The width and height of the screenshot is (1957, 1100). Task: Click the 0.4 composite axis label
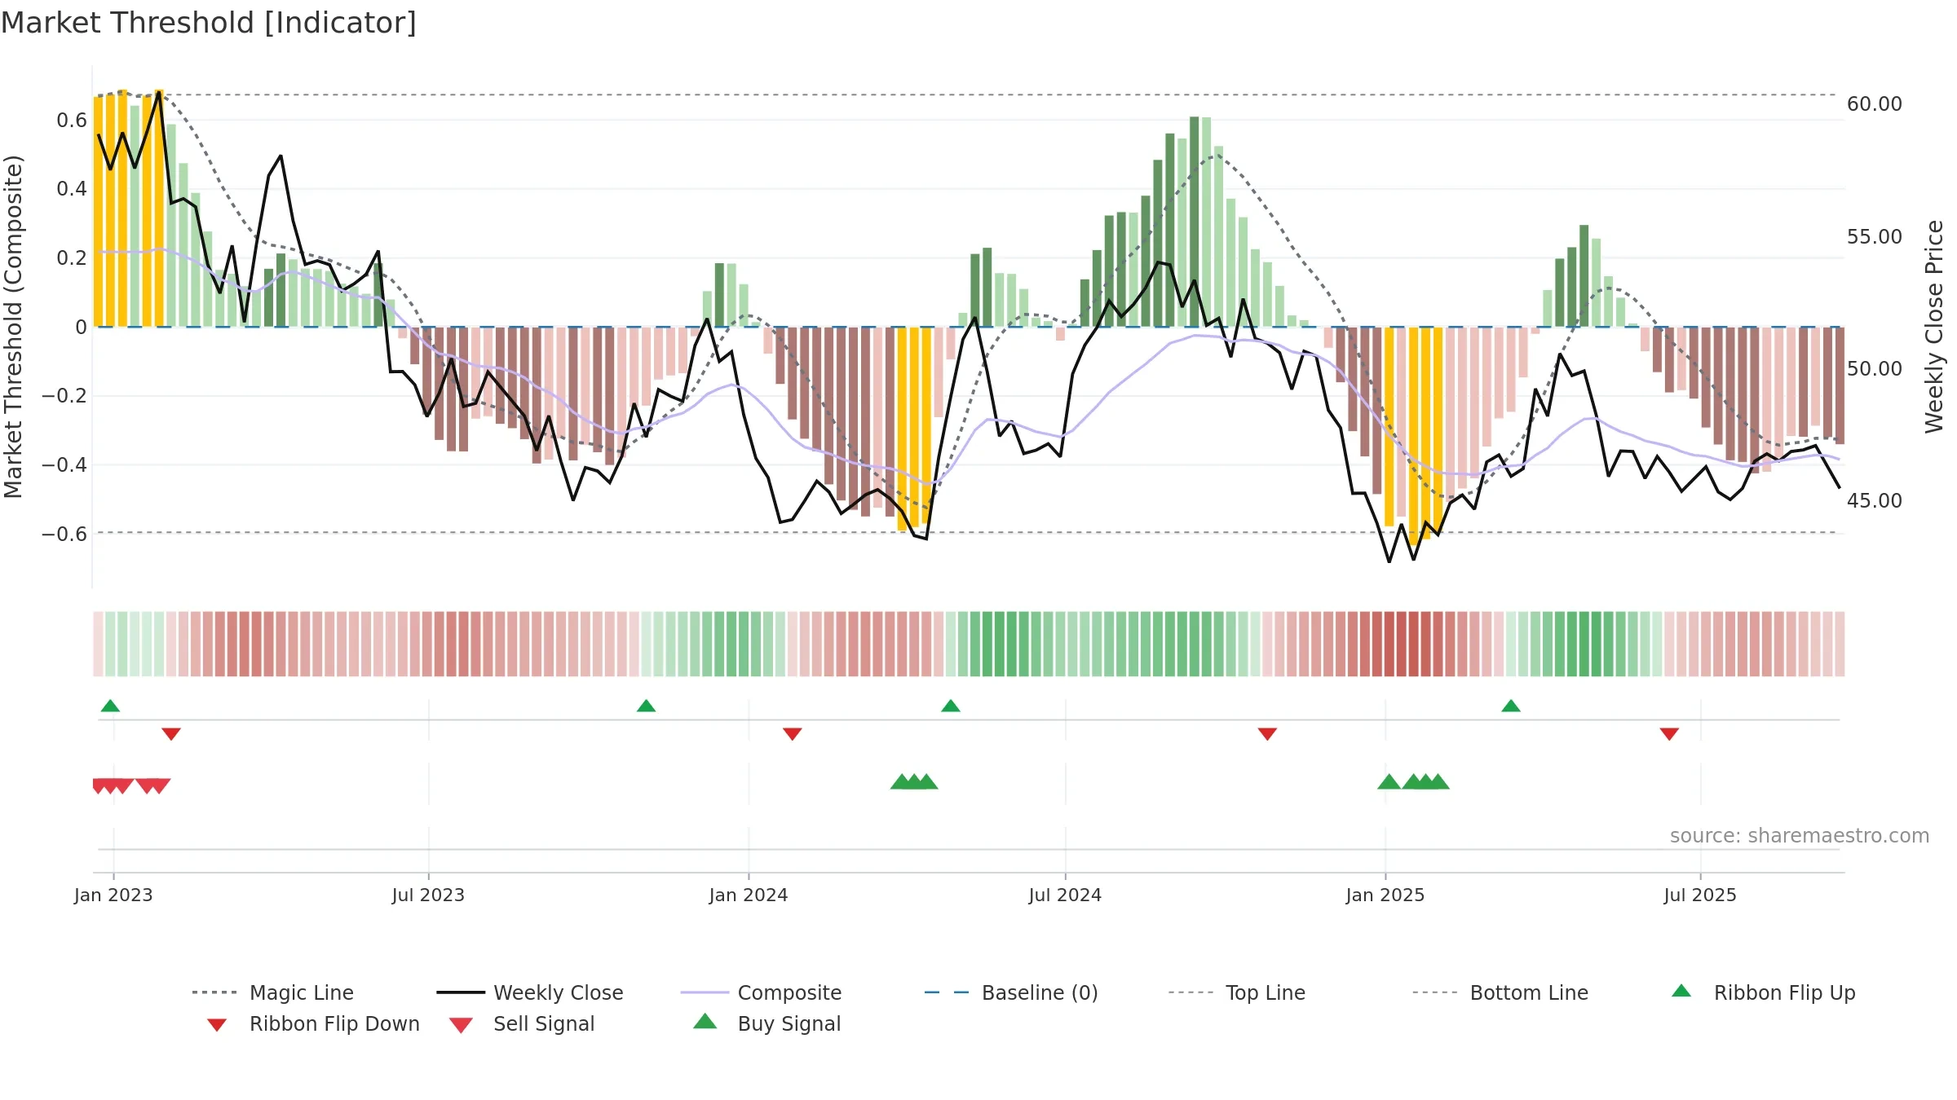click(x=72, y=189)
